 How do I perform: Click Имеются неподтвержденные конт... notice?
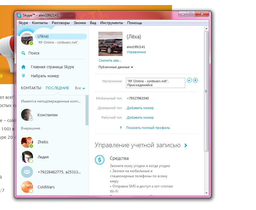tap(51, 101)
